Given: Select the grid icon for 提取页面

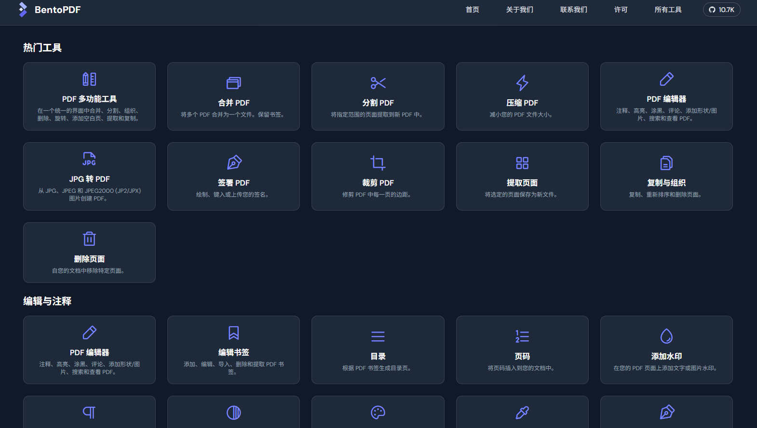Looking at the screenshot, I should (x=522, y=163).
